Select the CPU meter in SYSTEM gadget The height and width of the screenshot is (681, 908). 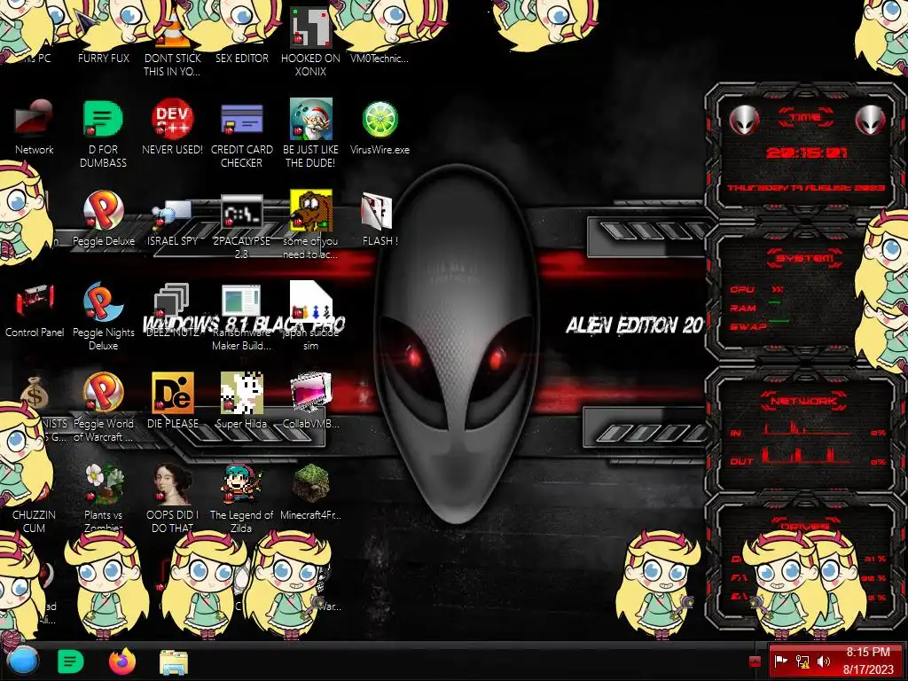click(759, 289)
